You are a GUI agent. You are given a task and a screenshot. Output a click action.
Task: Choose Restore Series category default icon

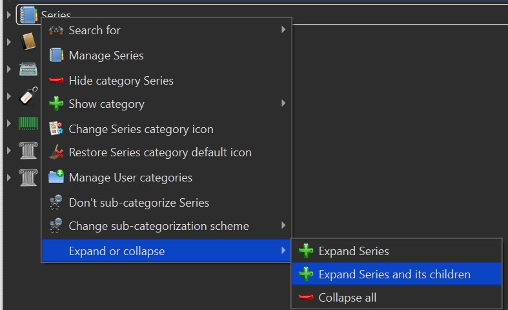[160, 153]
